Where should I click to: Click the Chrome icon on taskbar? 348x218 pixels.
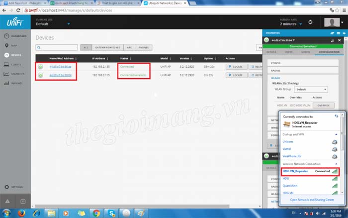pyautogui.click(x=96, y=214)
